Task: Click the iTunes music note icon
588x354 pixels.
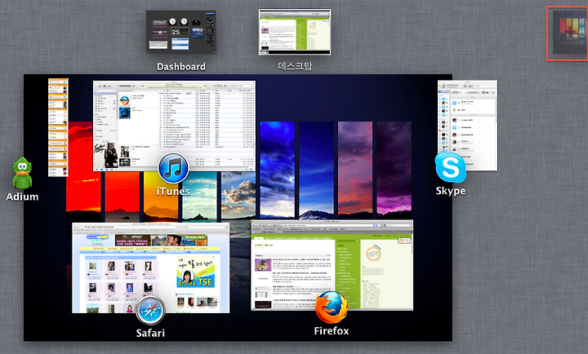Action: click(173, 169)
